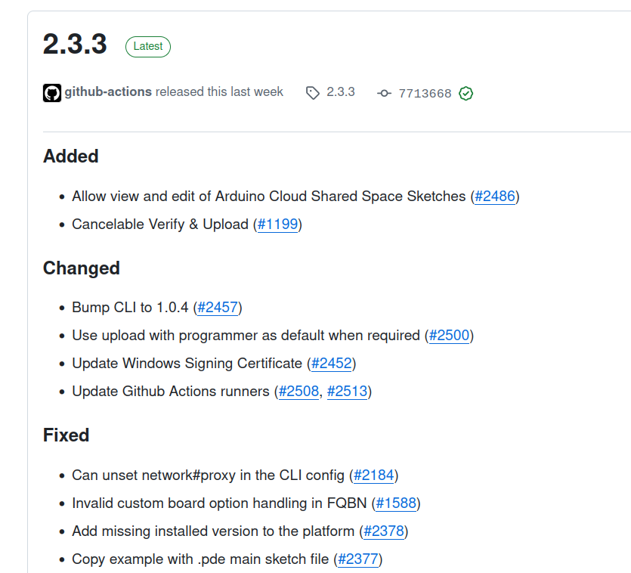
Task: Open #2184 network proxy fix link
Action: [x=374, y=475]
